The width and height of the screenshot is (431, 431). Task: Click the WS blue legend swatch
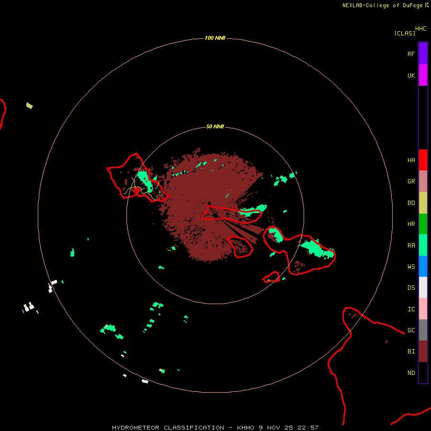tap(423, 266)
